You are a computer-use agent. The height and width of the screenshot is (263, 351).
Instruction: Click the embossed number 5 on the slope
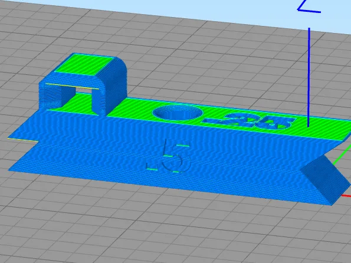(x=176, y=156)
